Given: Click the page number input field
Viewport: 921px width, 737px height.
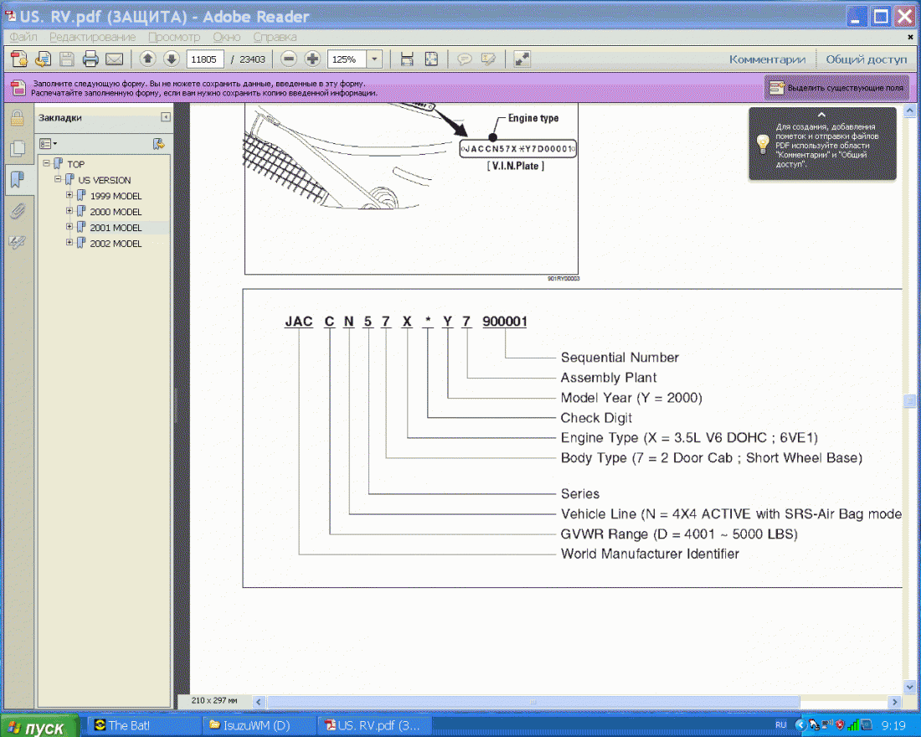Looking at the screenshot, I should pos(204,59).
